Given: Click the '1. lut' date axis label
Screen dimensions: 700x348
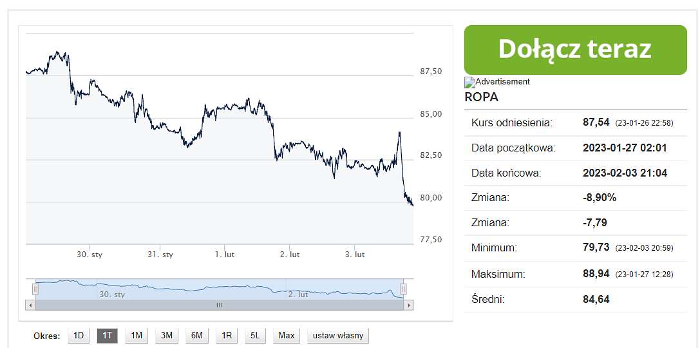Looking at the screenshot, I should coord(225,255).
